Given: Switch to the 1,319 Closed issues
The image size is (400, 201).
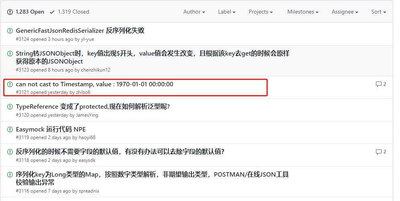Looking at the screenshot, I should 69,12.
